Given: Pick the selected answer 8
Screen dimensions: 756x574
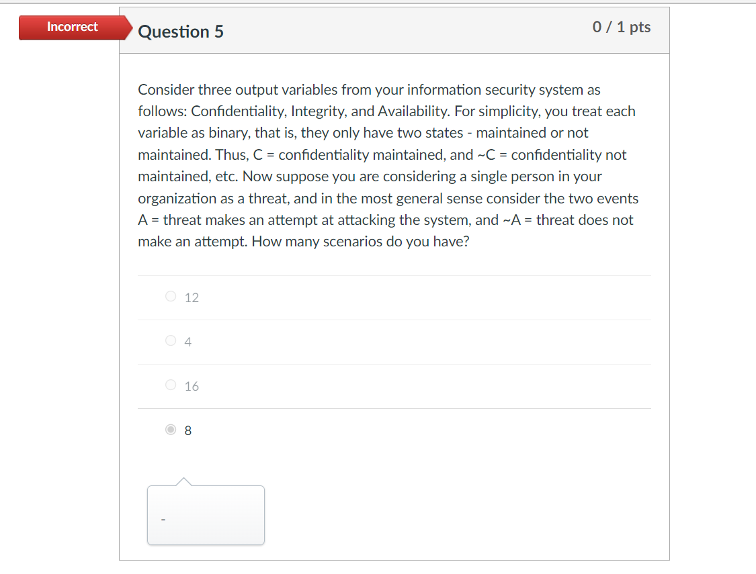Looking at the screenshot, I should pyautogui.click(x=189, y=430).
